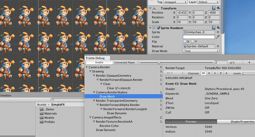Click the Material field Sprites-Default

tap(199, 46)
